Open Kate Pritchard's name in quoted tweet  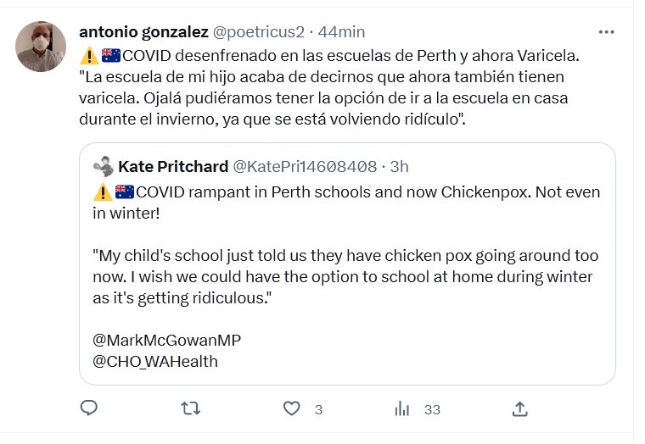pos(173,165)
